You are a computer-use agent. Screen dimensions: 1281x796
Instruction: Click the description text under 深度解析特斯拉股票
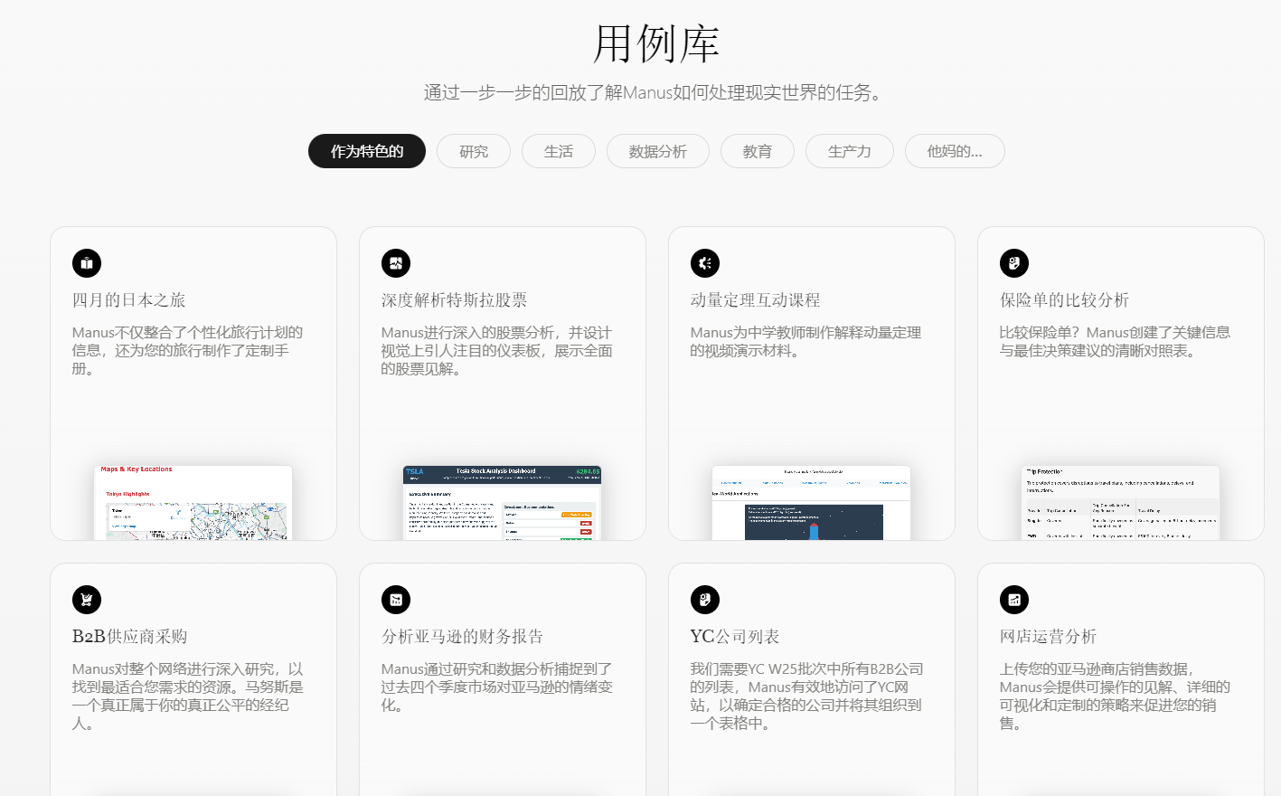(497, 351)
